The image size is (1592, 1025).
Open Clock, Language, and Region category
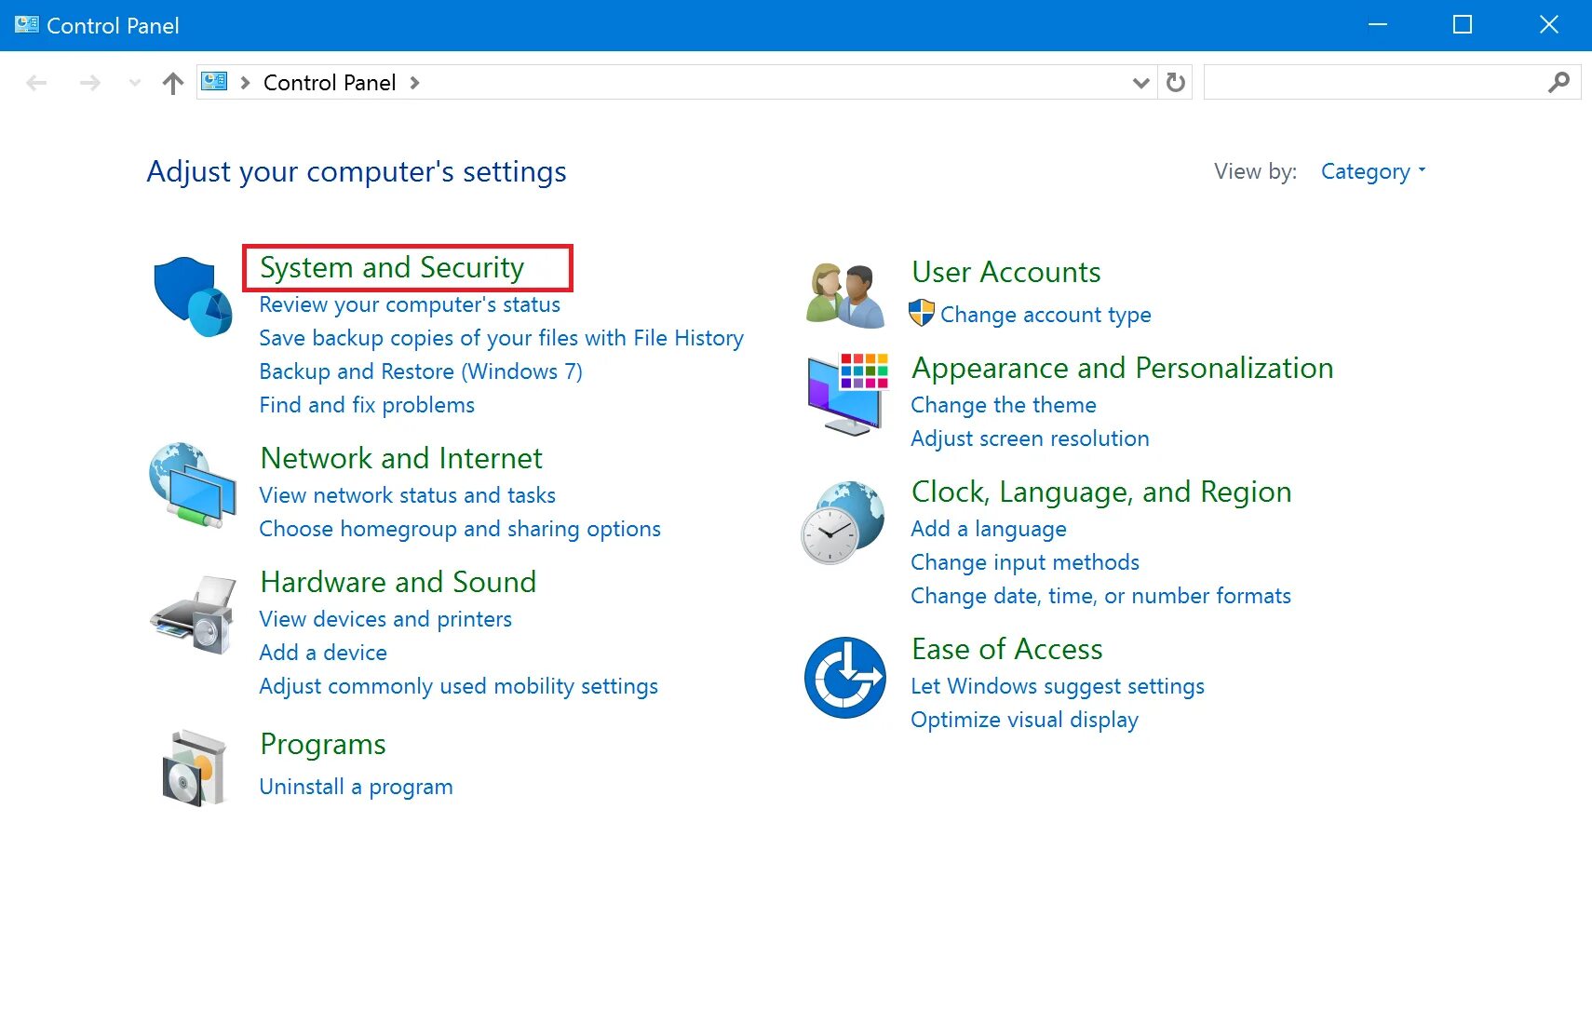pos(1101,492)
